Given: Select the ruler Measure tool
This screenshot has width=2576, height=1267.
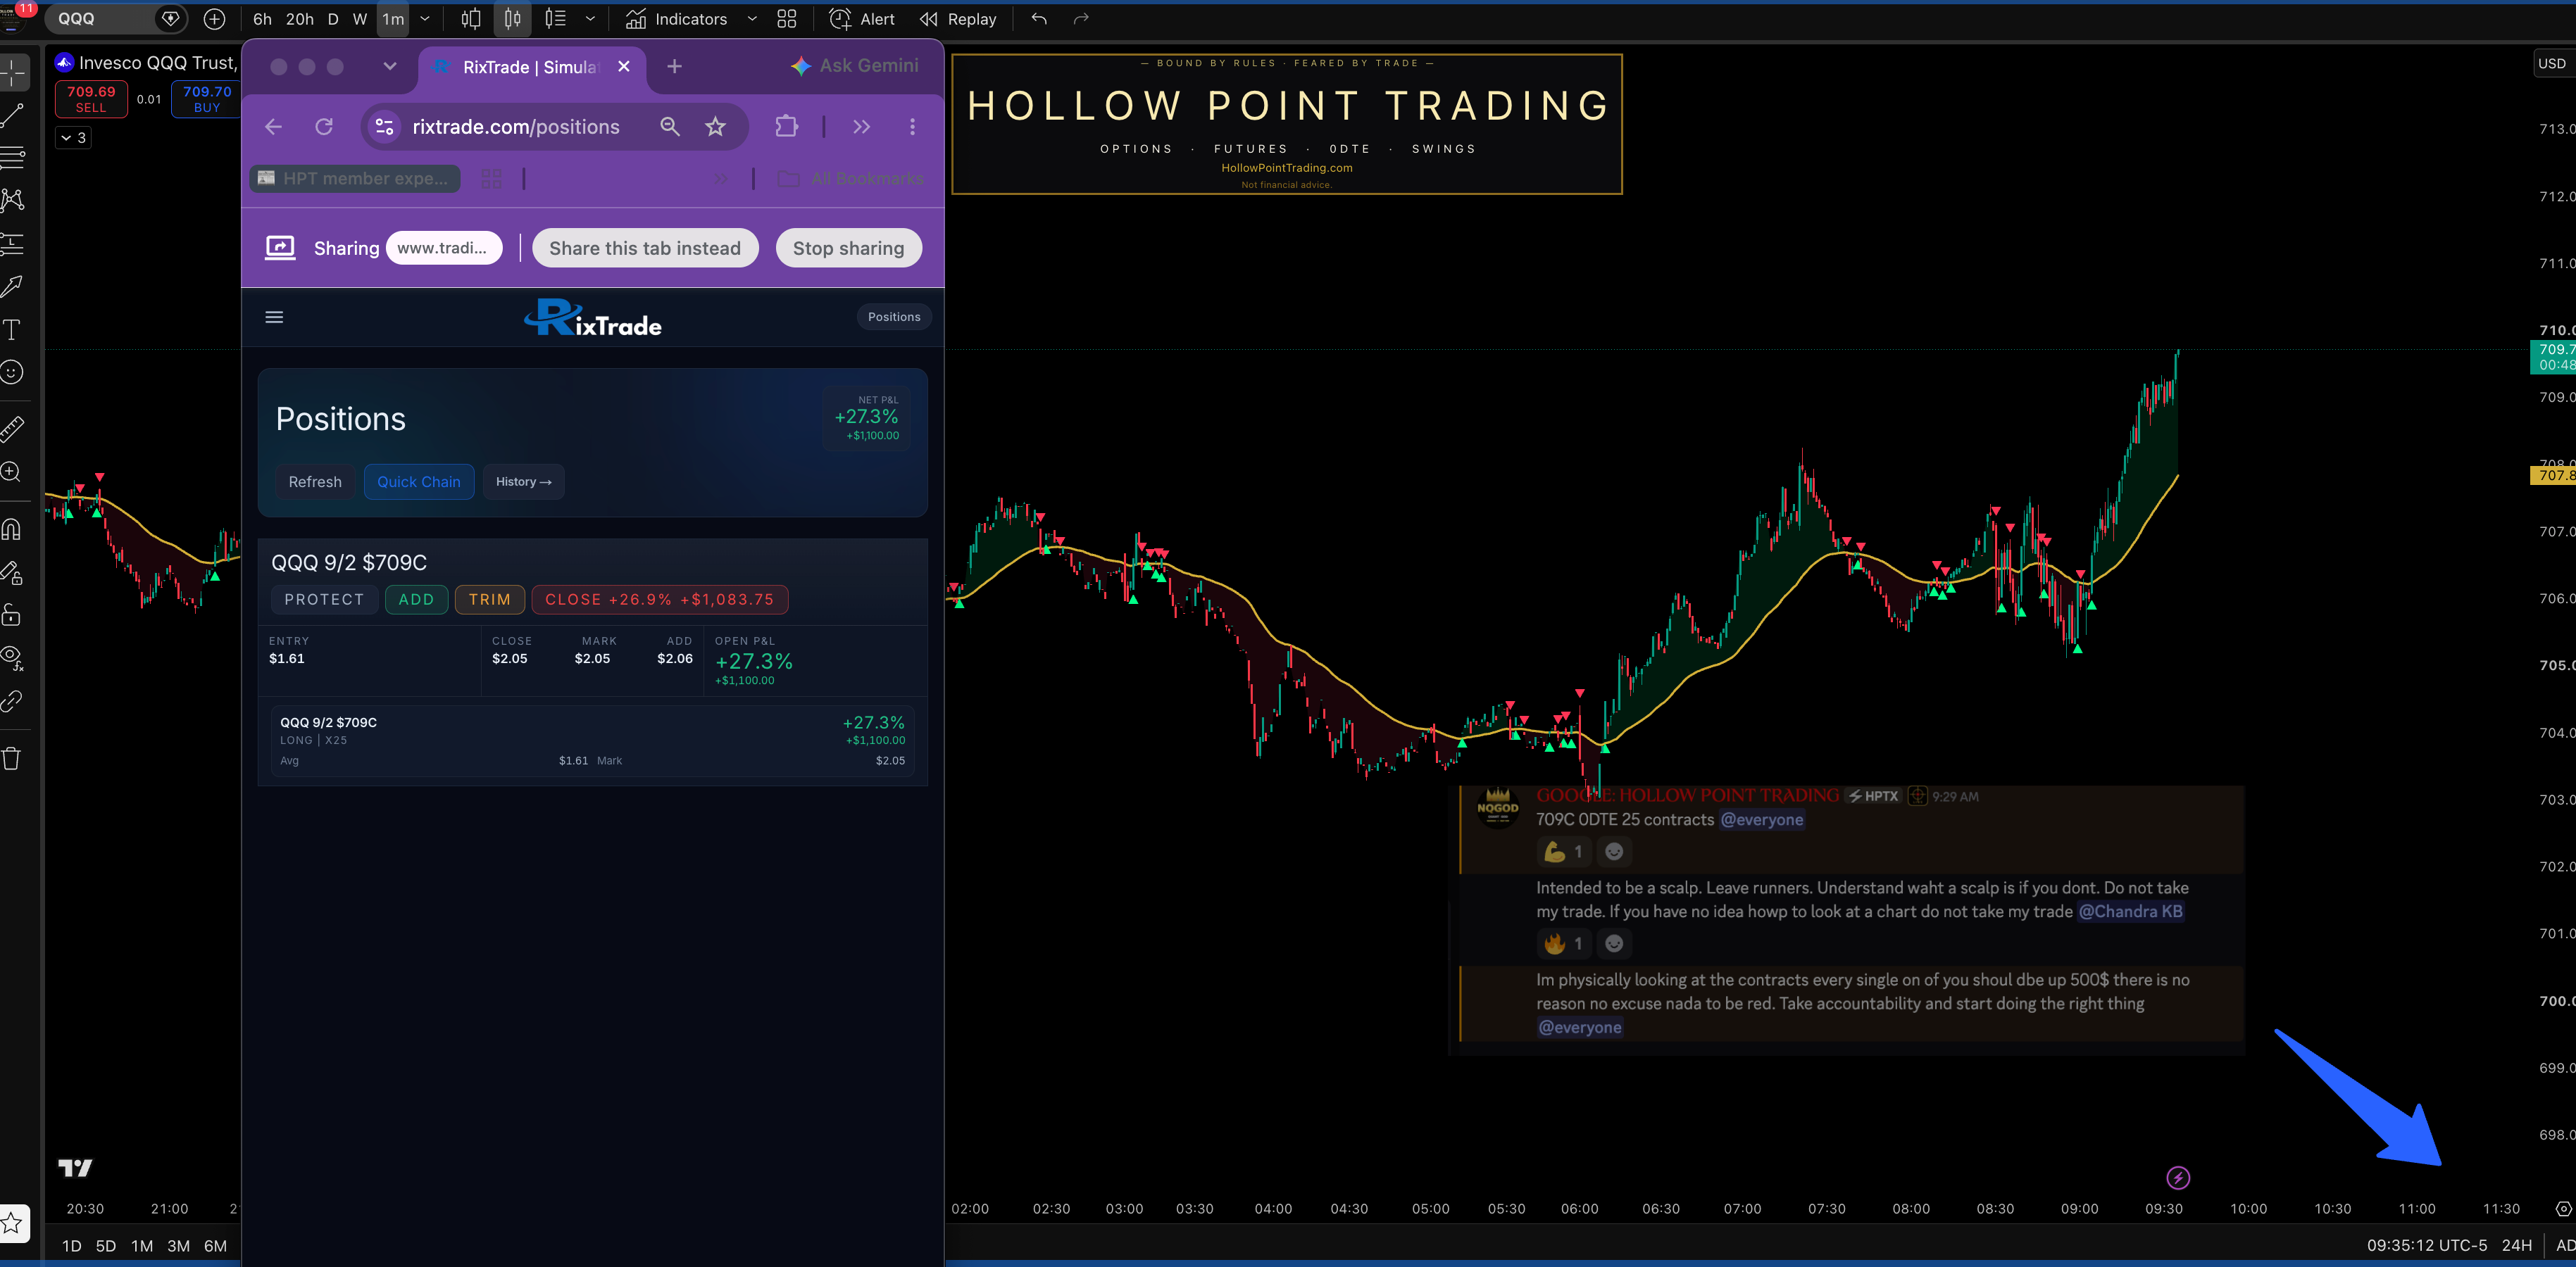Looking at the screenshot, I should point(13,428).
